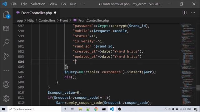This screenshot has width=200, height=112.
Task: Open network status icon in tray
Action: tap(181, 109)
